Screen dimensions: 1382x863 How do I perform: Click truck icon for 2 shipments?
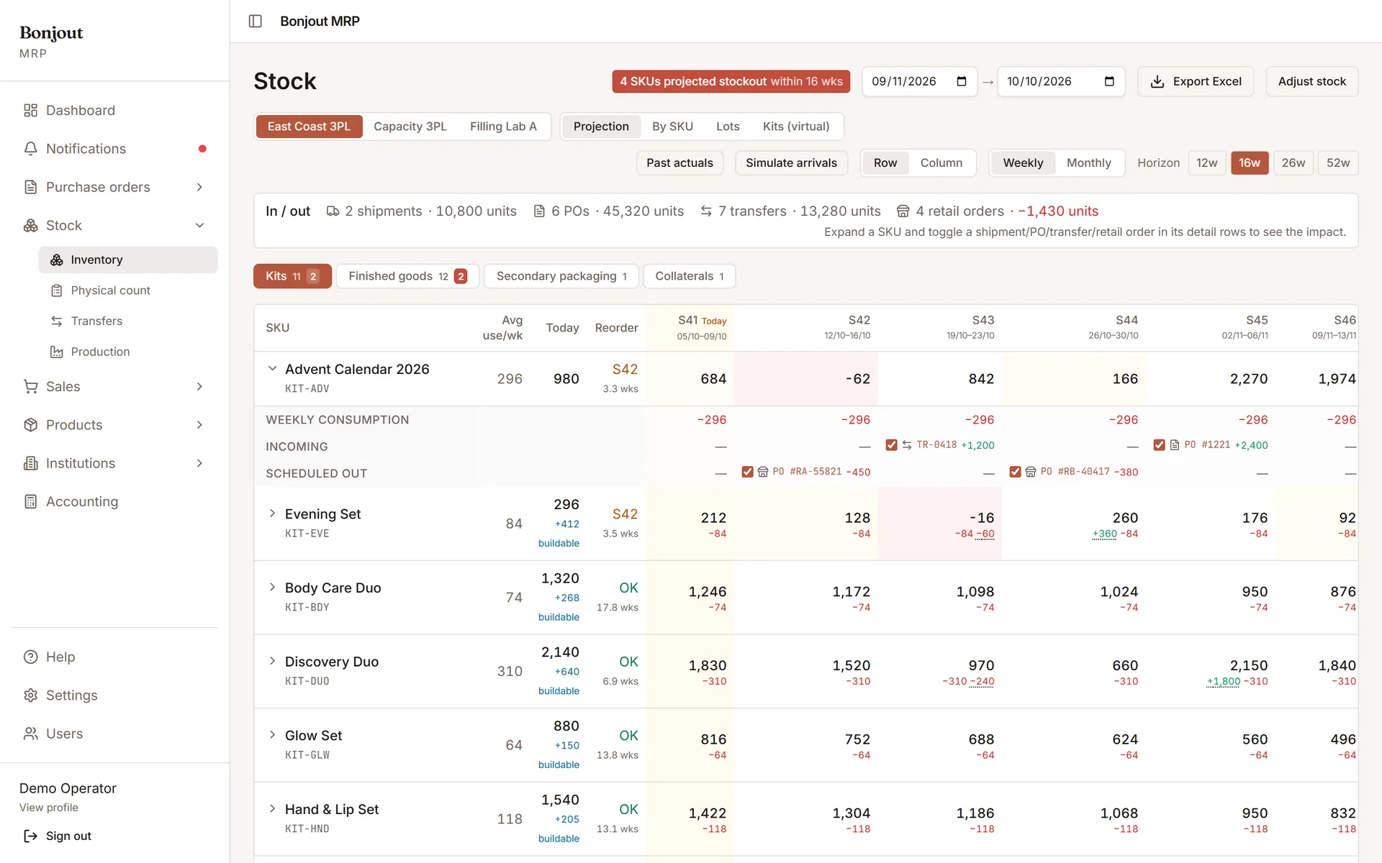[333, 211]
